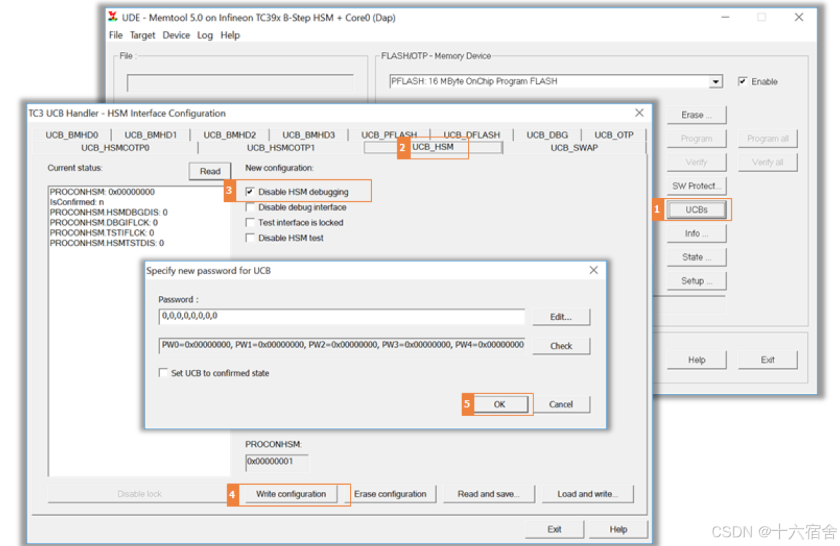Toggle Set UCB to confirmed state checkbox
840x546 pixels.
click(x=163, y=373)
